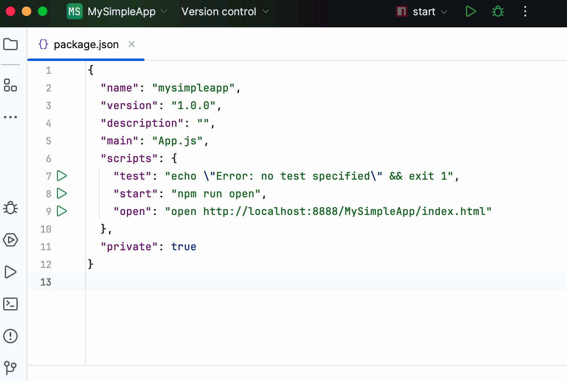Run the 'start' configuration from toolbar
The width and height of the screenshot is (567, 381).
tap(471, 12)
